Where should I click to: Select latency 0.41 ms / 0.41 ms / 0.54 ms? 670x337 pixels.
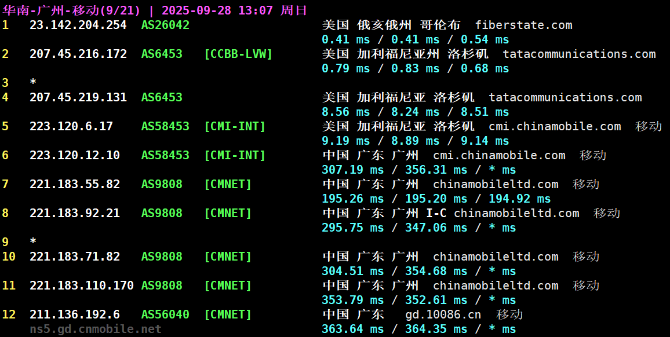click(x=416, y=39)
